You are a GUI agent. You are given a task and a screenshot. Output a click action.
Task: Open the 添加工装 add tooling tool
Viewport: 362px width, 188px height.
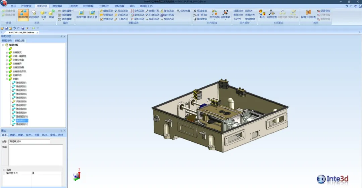pos(92,14)
